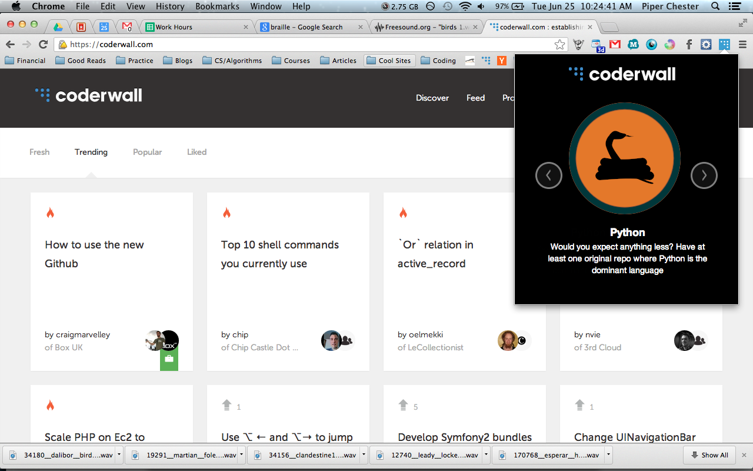Open the calendar 3d extension icon
The width and height of the screenshot is (753, 471).
597,45
